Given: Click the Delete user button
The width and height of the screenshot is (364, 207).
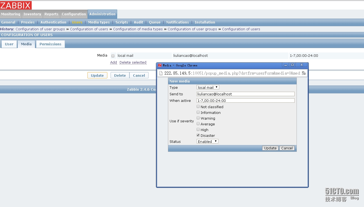Looking at the screenshot, I should (120, 75).
